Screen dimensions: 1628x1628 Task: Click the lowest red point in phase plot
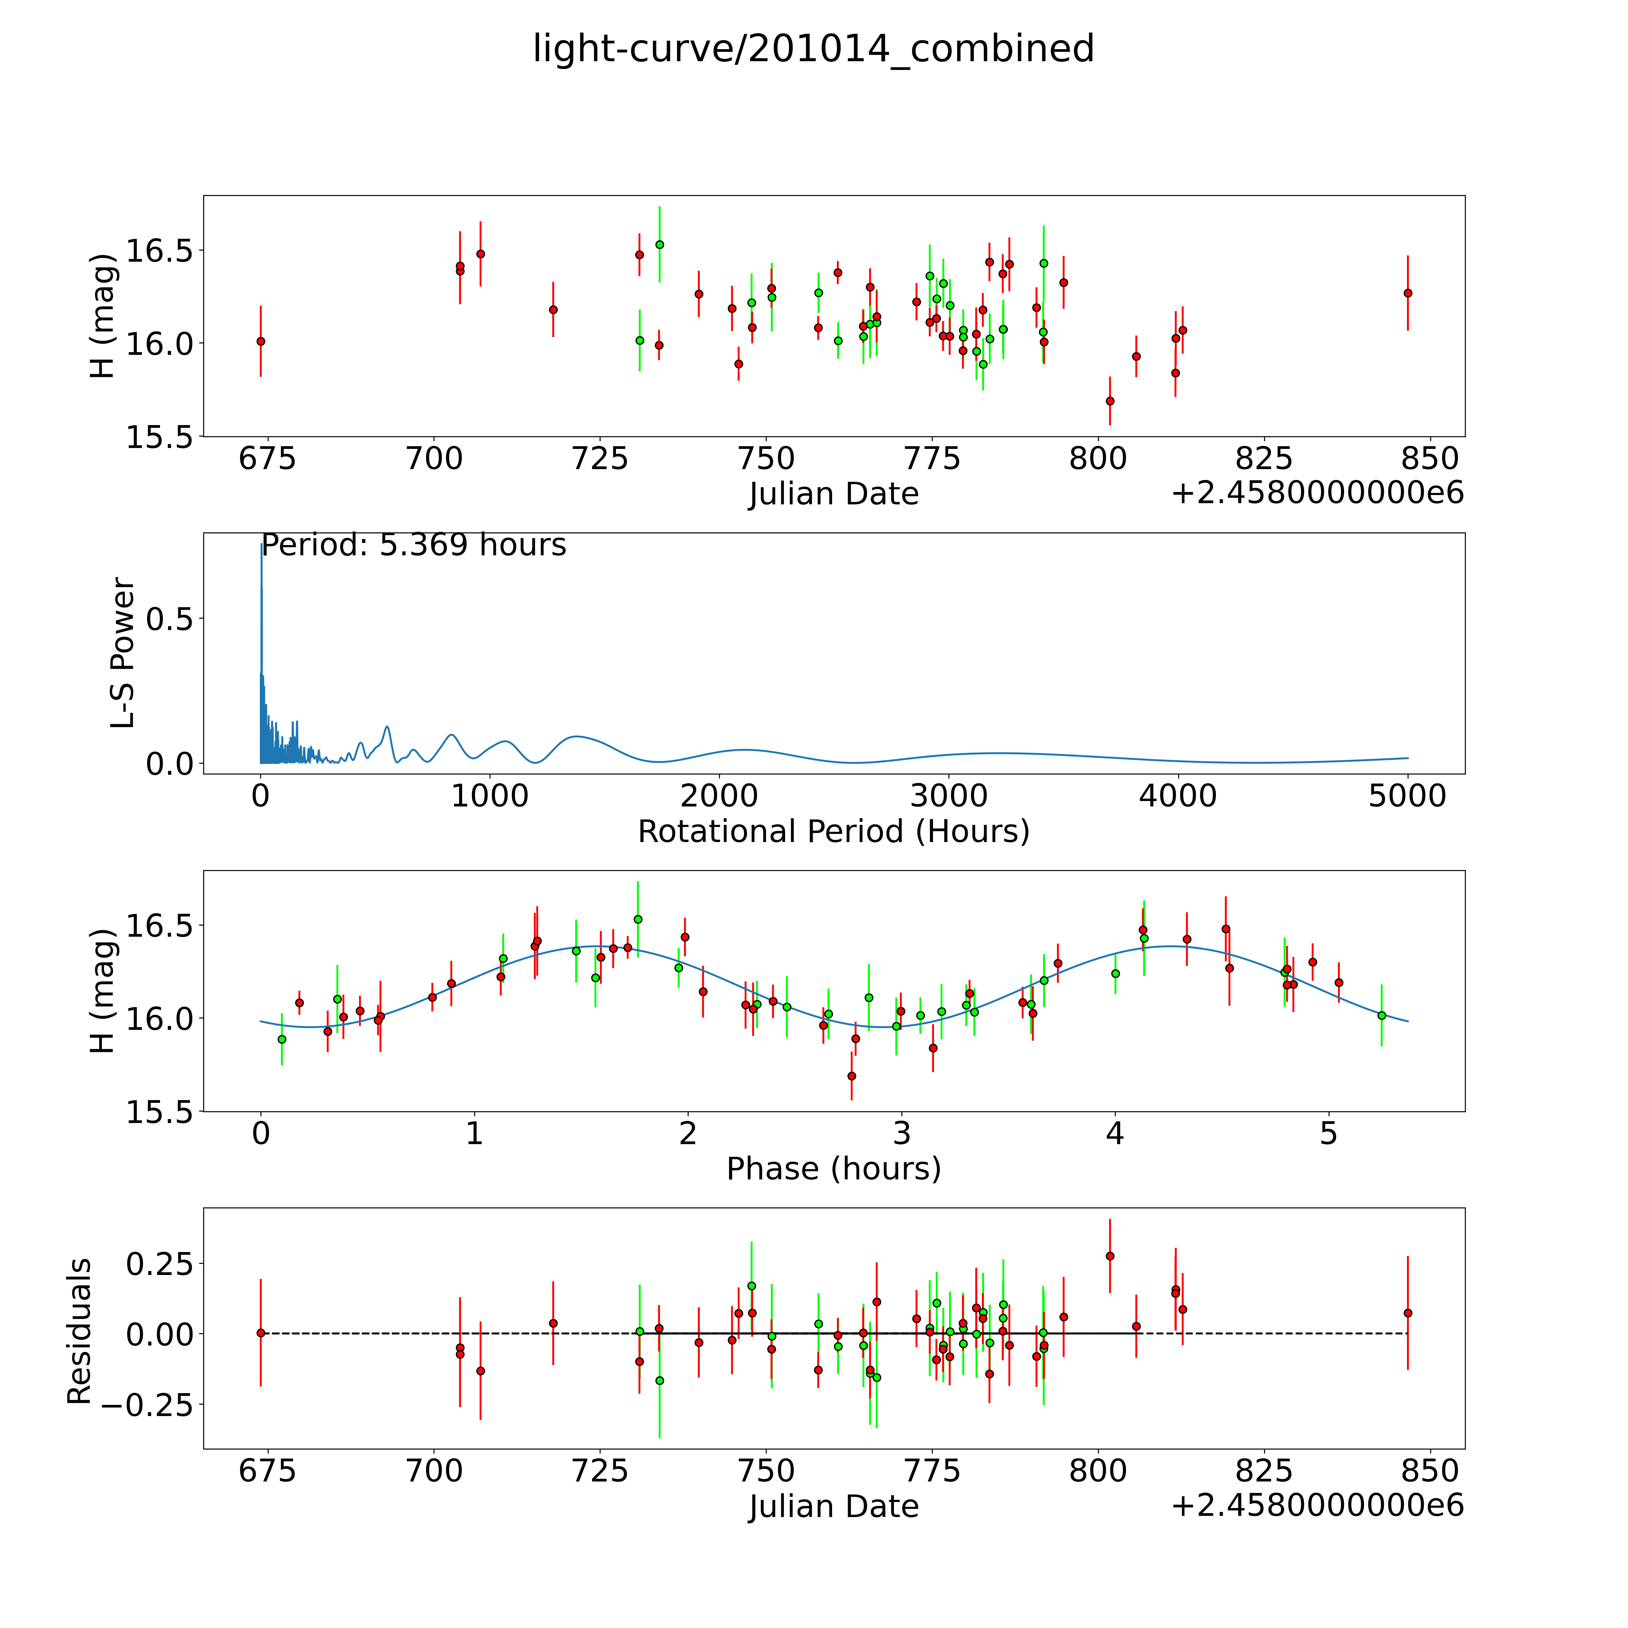click(852, 1076)
